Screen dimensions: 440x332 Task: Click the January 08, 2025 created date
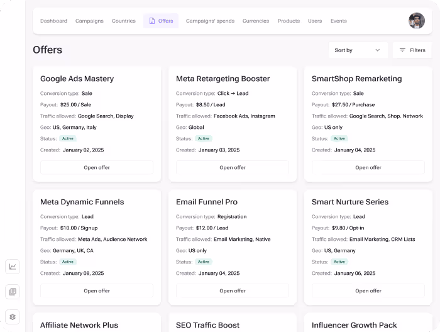click(84, 274)
